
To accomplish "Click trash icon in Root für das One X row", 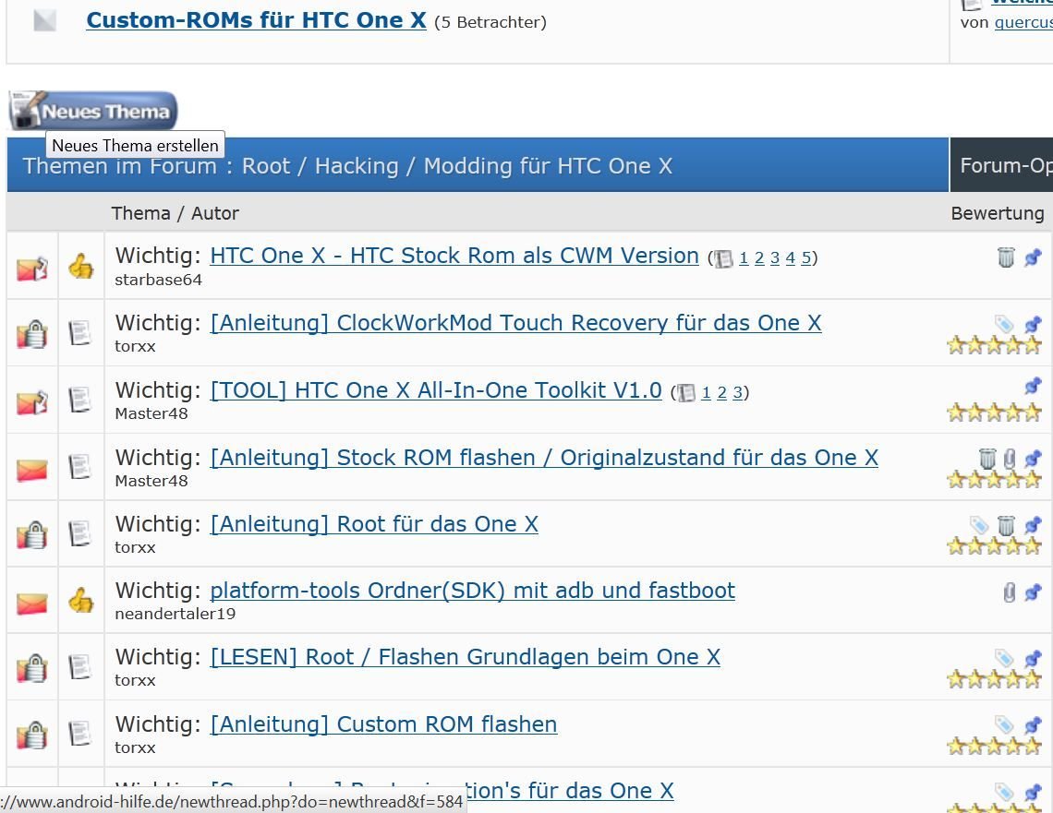I will click(x=1006, y=525).
